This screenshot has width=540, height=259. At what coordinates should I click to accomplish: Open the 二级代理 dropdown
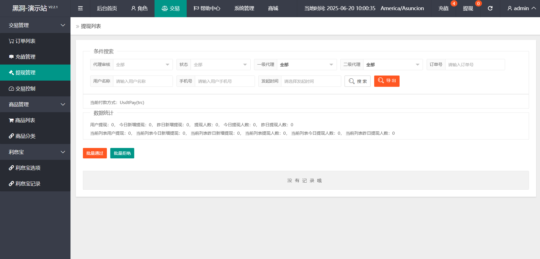[x=393, y=65]
